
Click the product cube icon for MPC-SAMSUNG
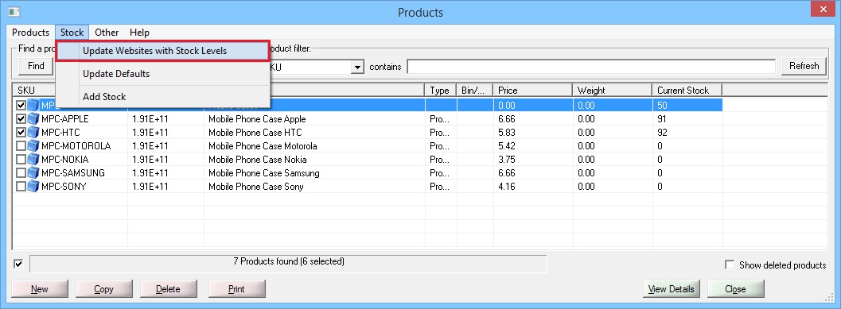[33, 173]
